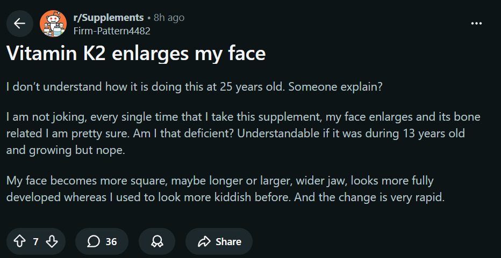The width and height of the screenshot is (501, 258).
Task: Click the paragraph starting "My face becomes"
Action: pos(226,189)
